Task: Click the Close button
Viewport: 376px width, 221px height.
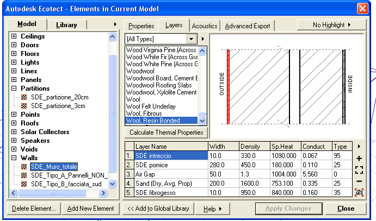Action: (x=346, y=209)
